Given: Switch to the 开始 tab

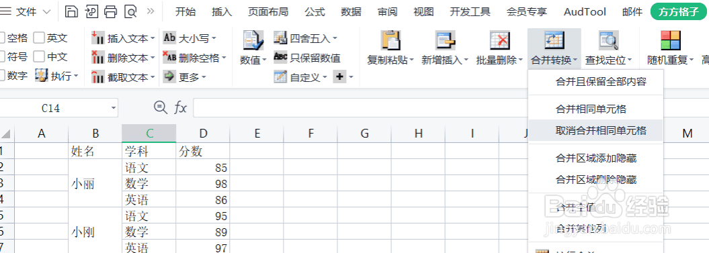Looking at the screenshot, I should coord(185,12).
